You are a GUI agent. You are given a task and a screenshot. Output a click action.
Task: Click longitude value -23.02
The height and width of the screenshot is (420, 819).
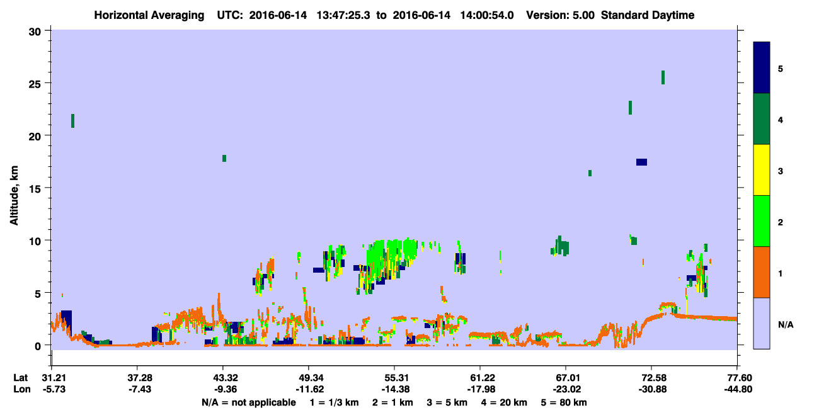pos(566,389)
